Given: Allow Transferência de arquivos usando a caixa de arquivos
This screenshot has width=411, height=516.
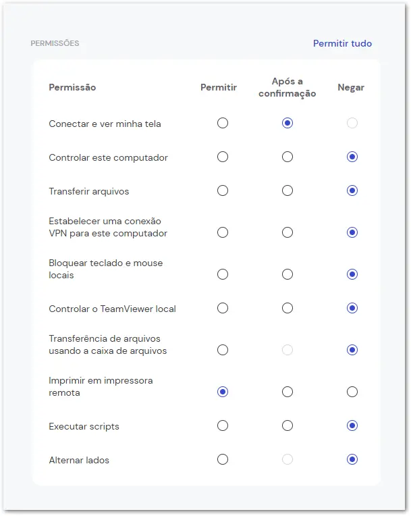Looking at the screenshot, I should click(x=223, y=350).
